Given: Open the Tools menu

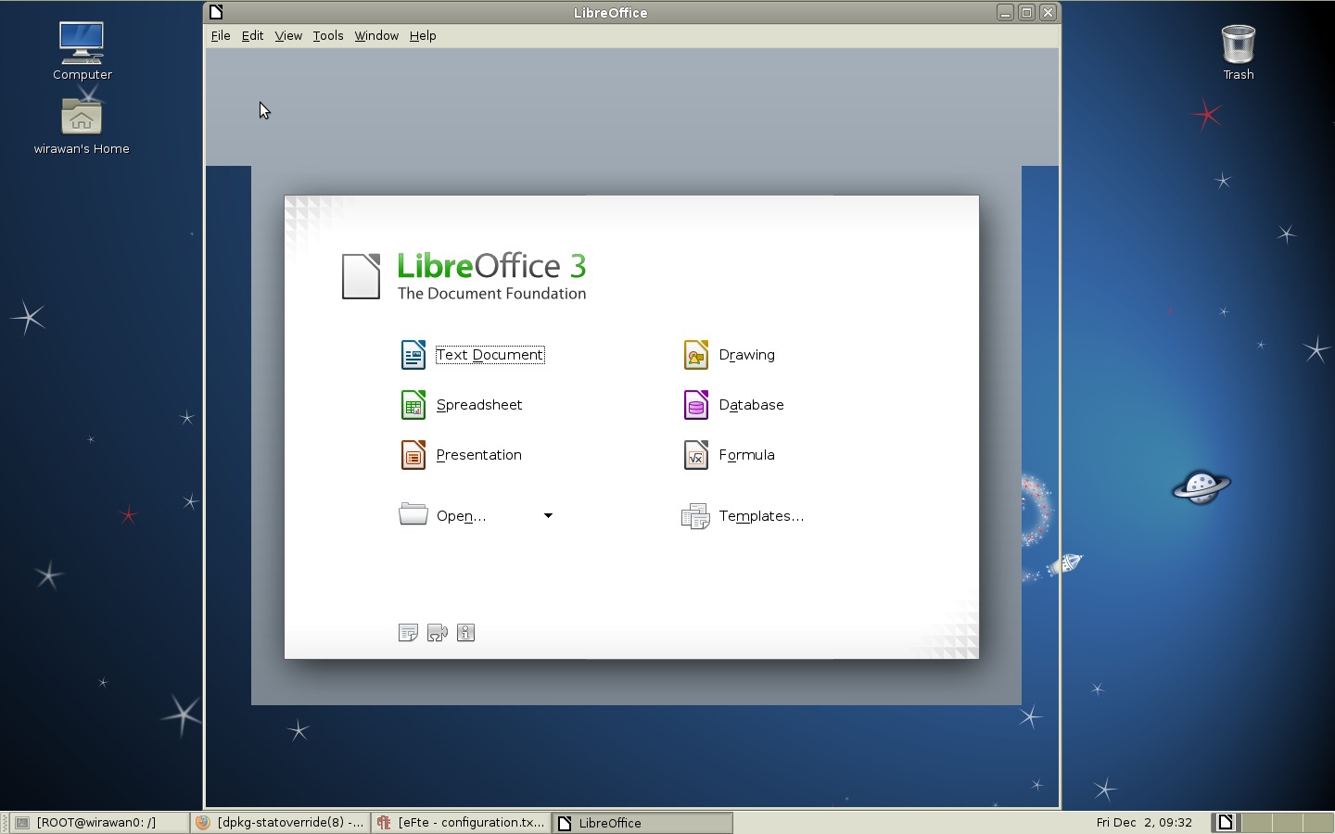Looking at the screenshot, I should 328,35.
